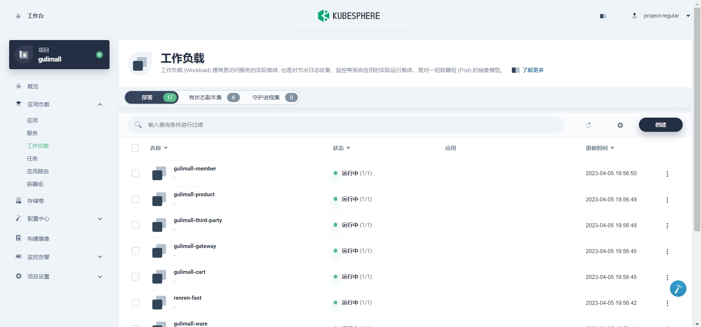Click the scrollbar down arrow
The height and width of the screenshot is (327, 701).
point(697,324)
